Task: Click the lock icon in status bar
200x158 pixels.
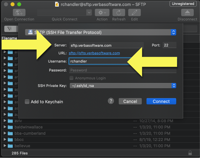Action: click(x=190, y=153)
